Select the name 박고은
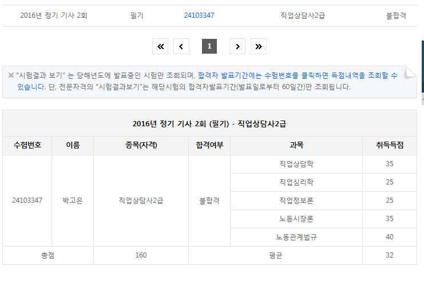Viewport: 424px width, 289px height. [73, 200]
